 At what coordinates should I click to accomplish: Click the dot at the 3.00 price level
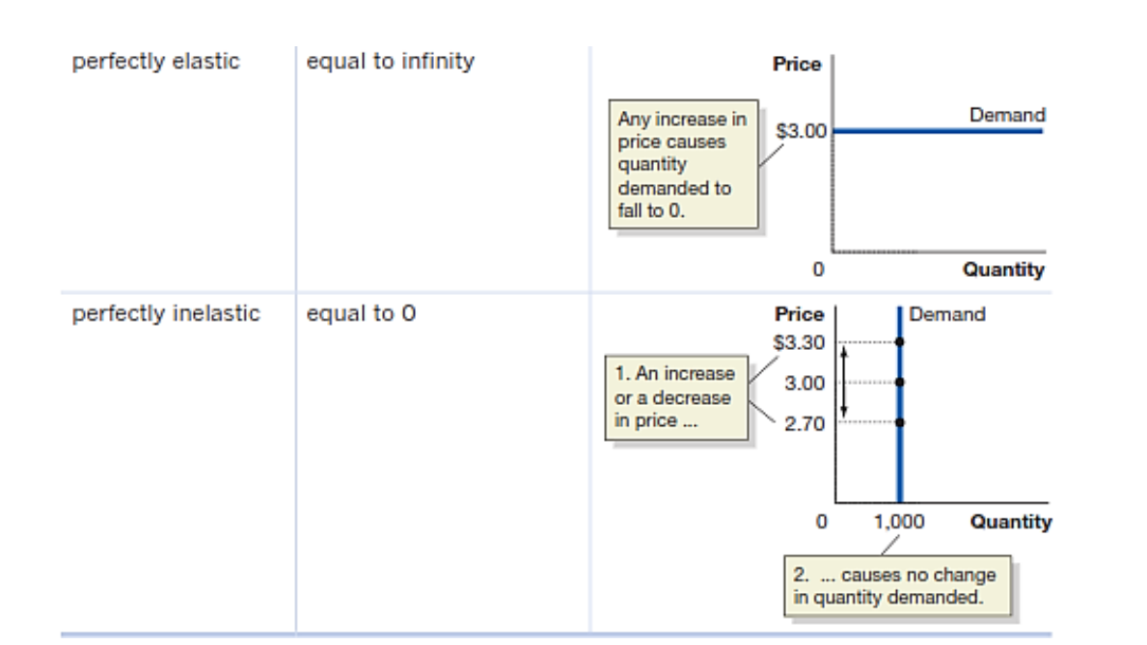[x=899, y=382]
